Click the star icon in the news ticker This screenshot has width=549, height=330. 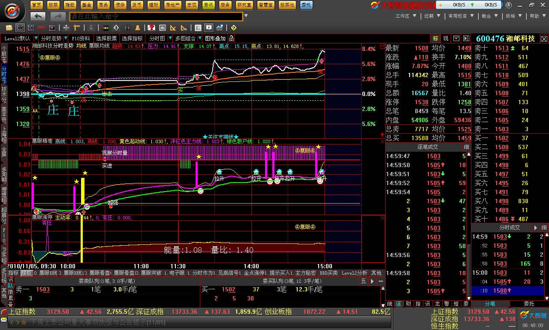pyautogui.click(x=24, y=322)
